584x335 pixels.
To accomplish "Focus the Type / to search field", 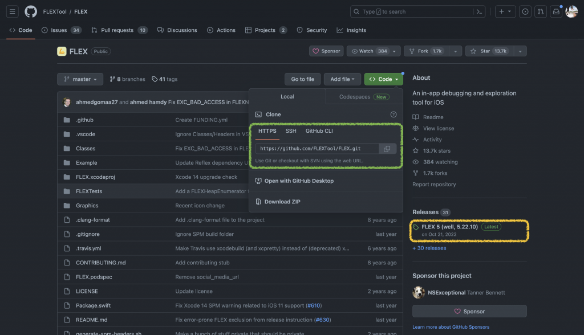I will [417, 11].
